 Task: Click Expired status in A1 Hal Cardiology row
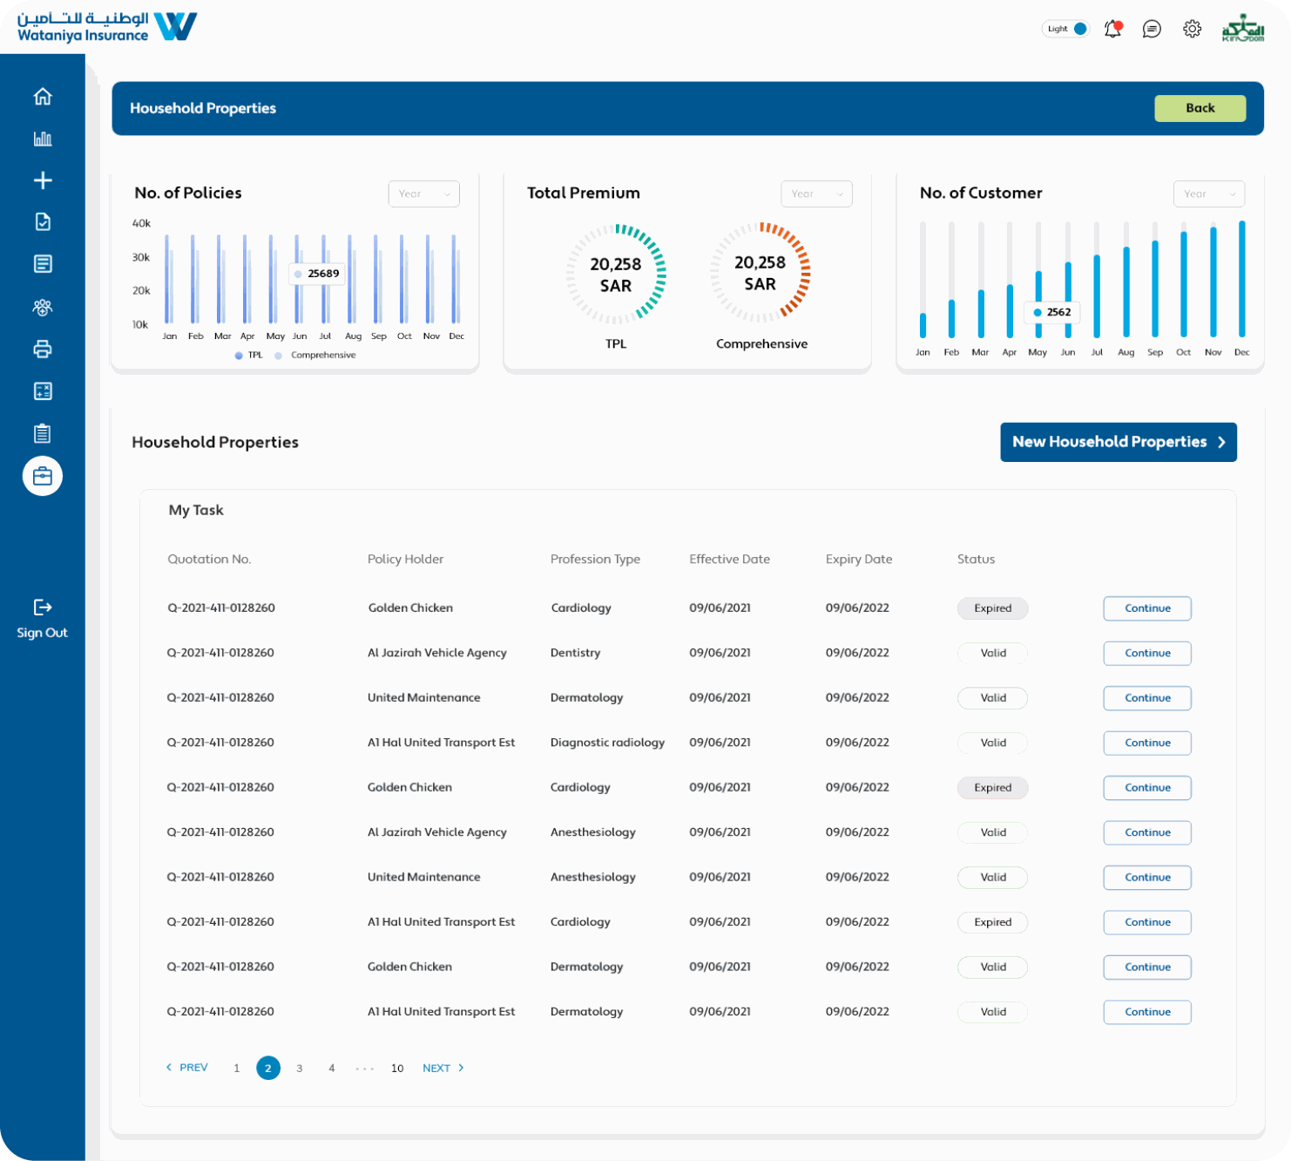tap(993, 922)
